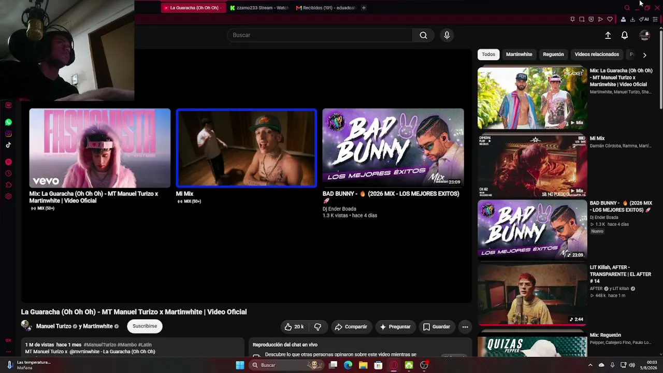Open History clock icon in sidebar
This screenshot has height=373, width=663.
tap(8, 174)
